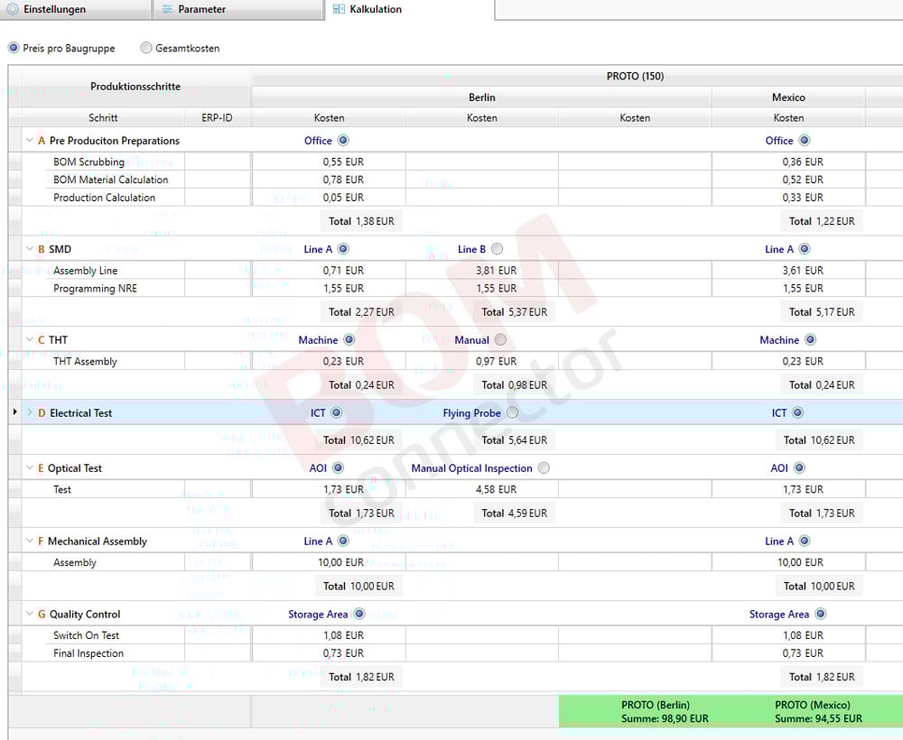Collapse the B SMD section

[x=29, y=249]
